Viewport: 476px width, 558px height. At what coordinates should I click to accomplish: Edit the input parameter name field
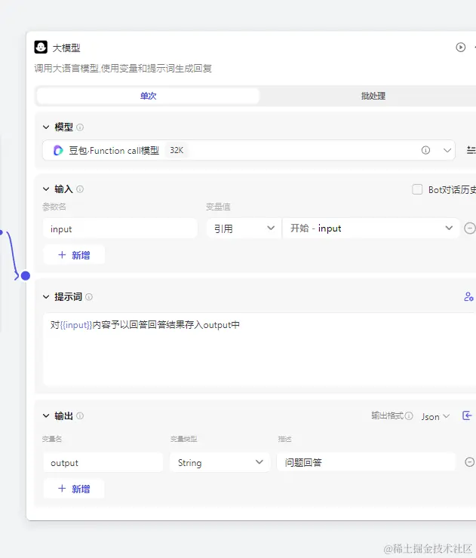click(121, 228)
